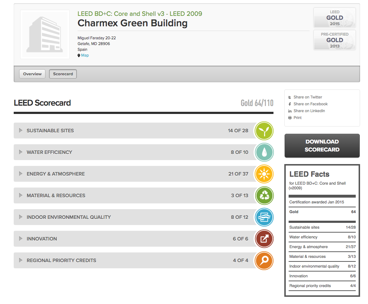The width and height of the screenshot is (368, 304).
Task: Click the Facebook logo icon
Action: point(290,104)
